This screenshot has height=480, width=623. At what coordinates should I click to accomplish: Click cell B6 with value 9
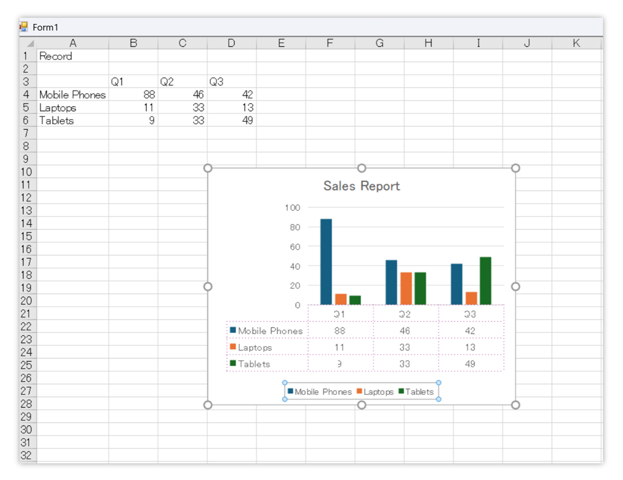point(133,120)
